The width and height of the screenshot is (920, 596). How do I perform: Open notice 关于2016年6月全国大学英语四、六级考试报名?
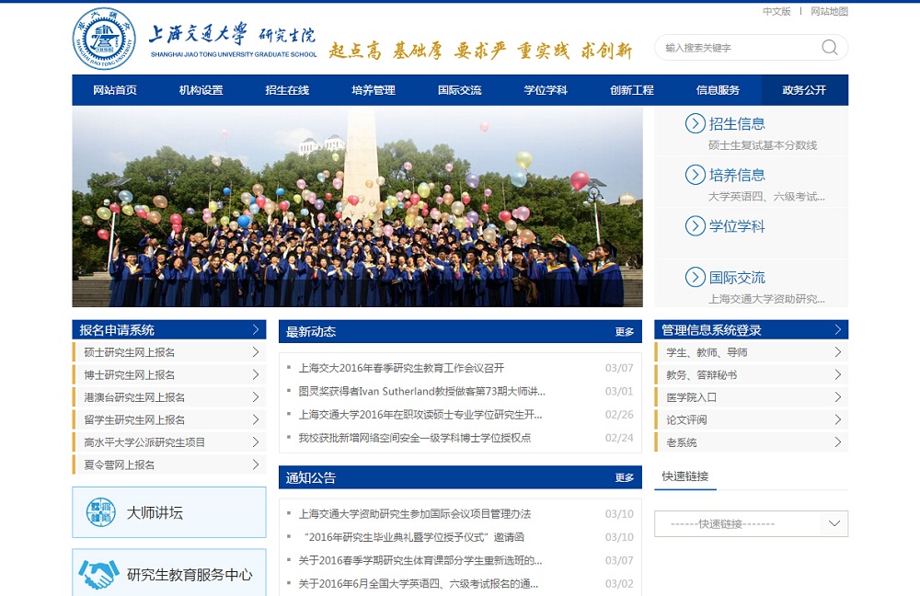click(419, 584)
